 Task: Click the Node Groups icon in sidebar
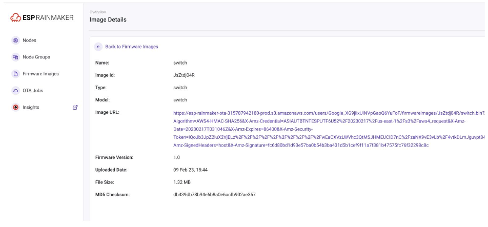[x=15, y=57]
